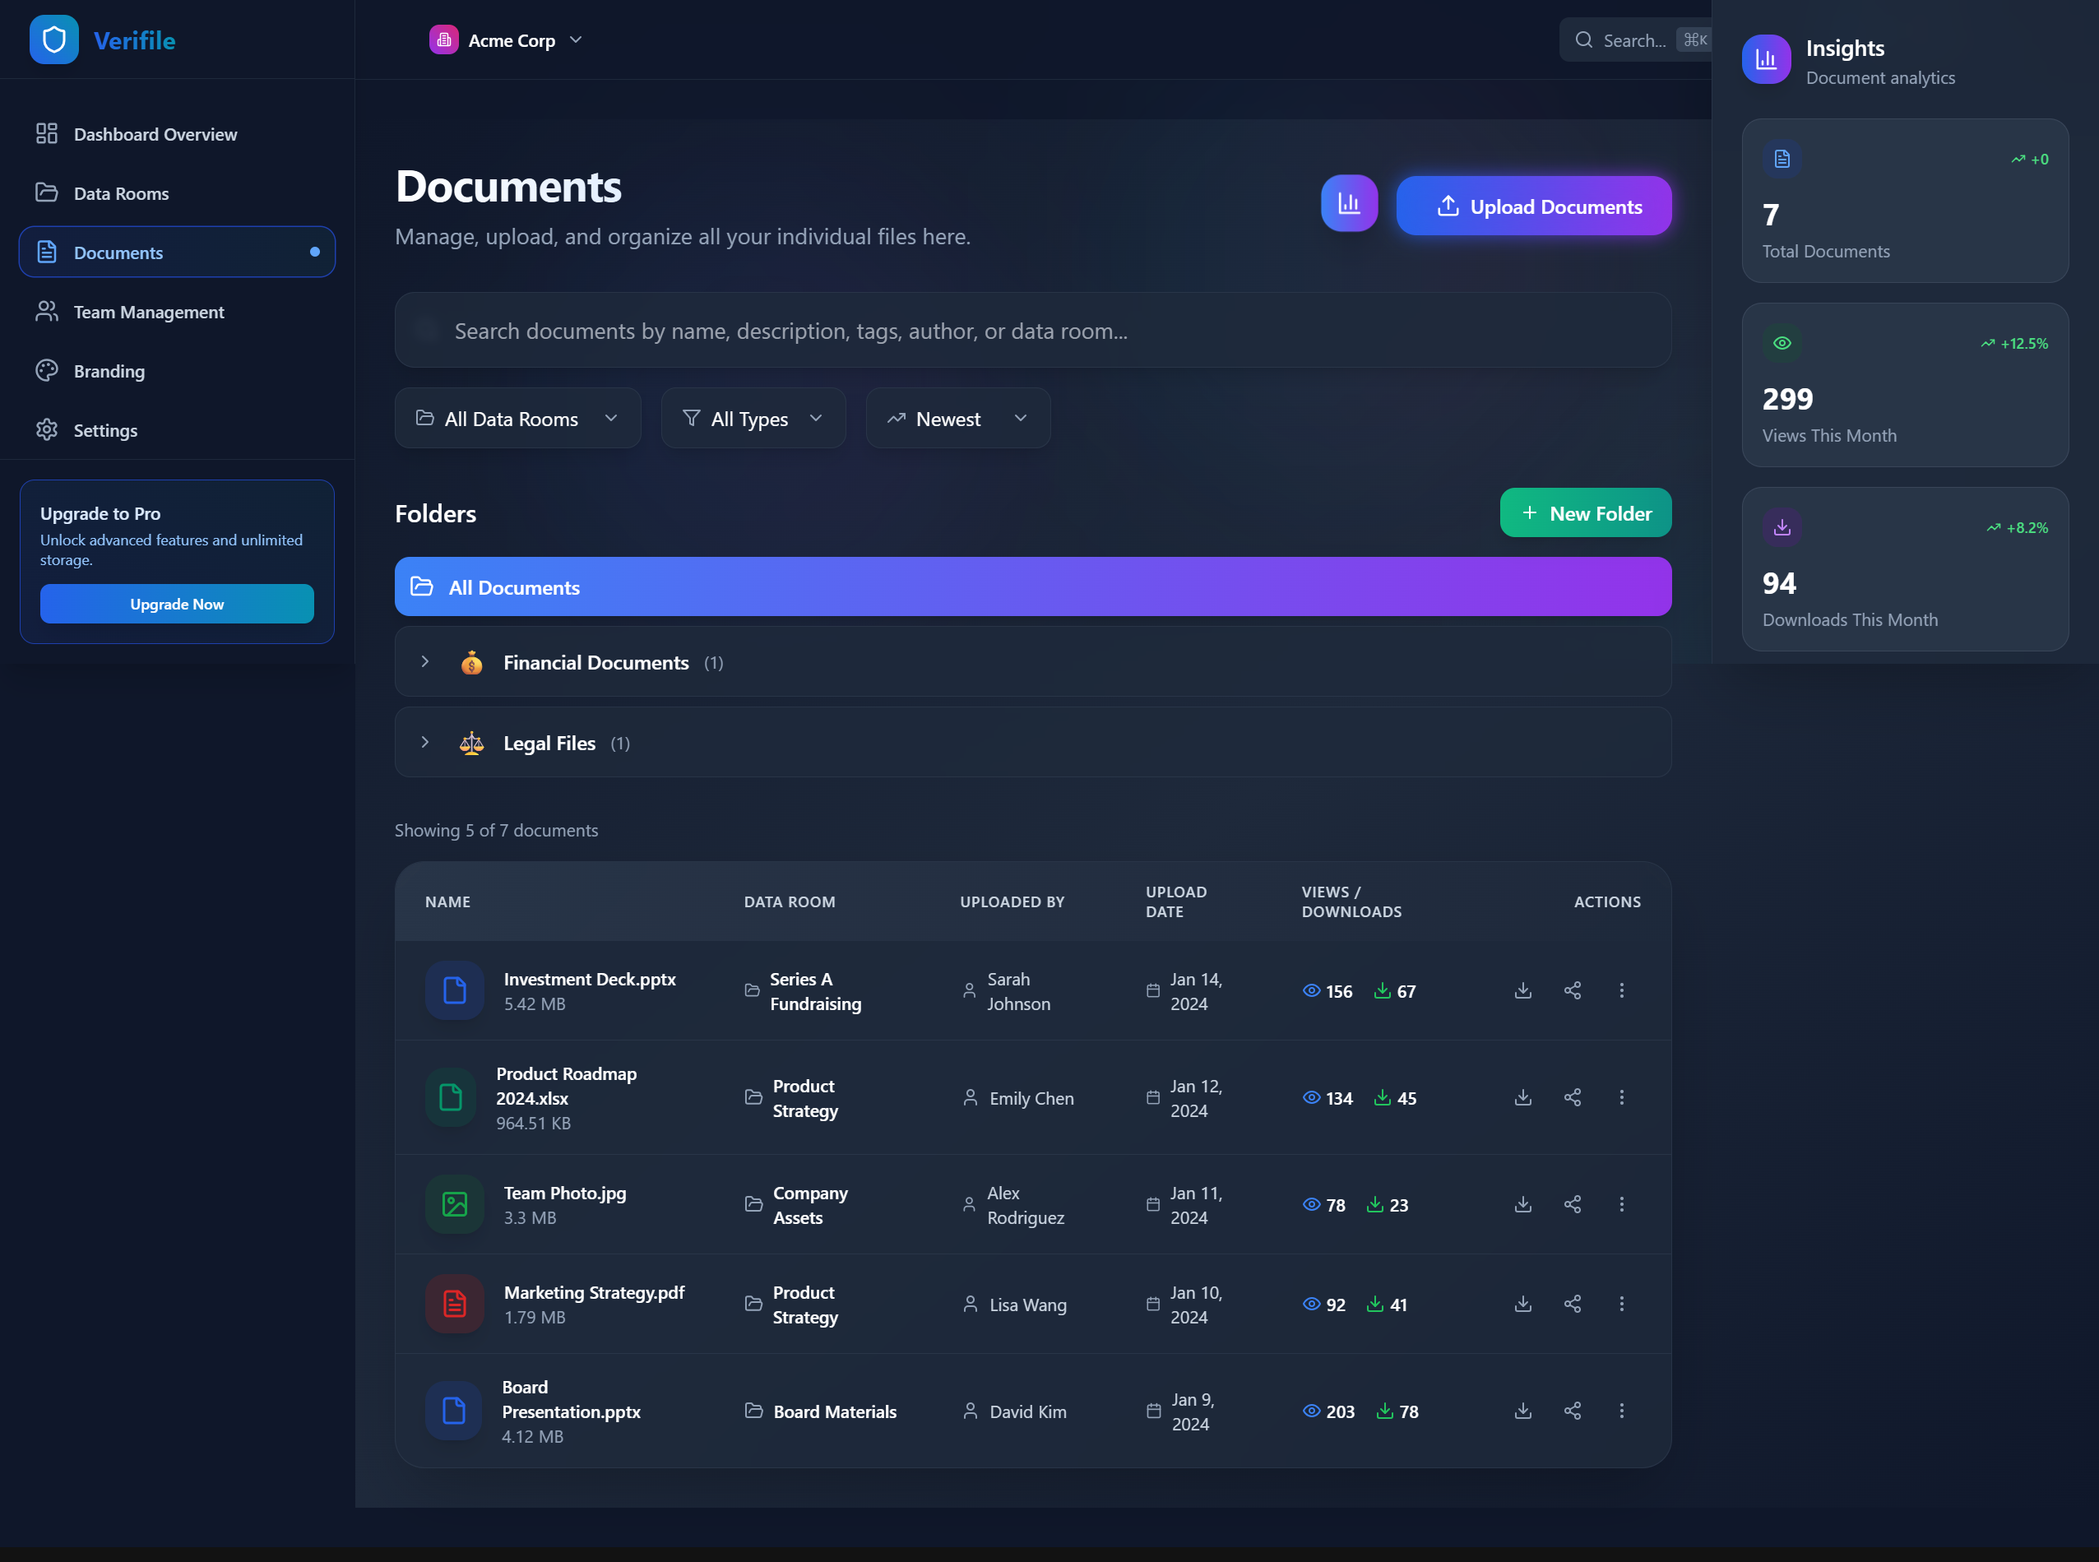Open the Acme Corp workspace switcher

click(506, 39)
